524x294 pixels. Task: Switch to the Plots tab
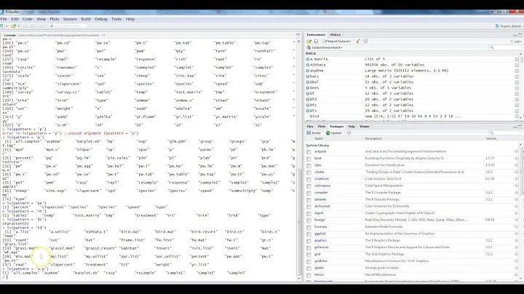point(322,127)
